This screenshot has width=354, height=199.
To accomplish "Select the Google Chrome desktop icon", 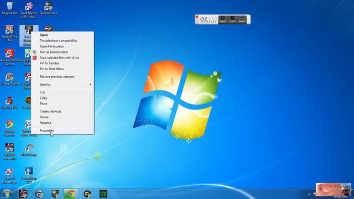I will tap(9, 128).
